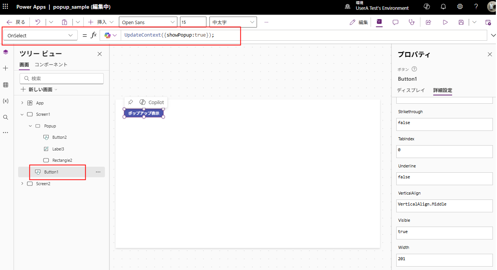The image size is (497, 270).
Task: Switch to the ディスプレイ tab
Action: pos(411,90)
